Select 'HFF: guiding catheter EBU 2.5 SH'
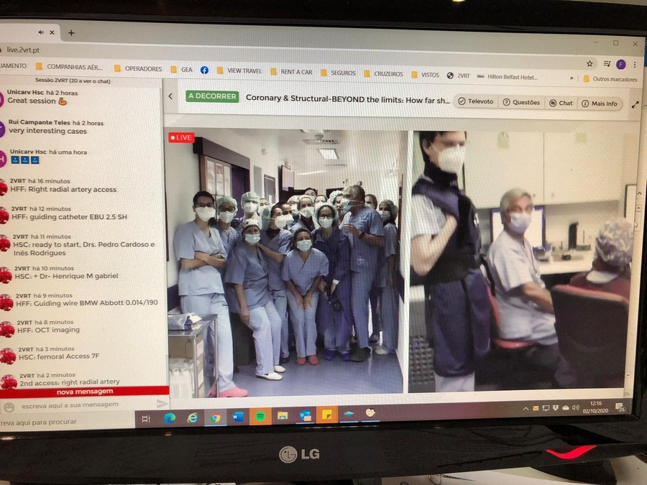Image resolution: width=647 pixels, height=485 pixels. click(x=69, y=216)
